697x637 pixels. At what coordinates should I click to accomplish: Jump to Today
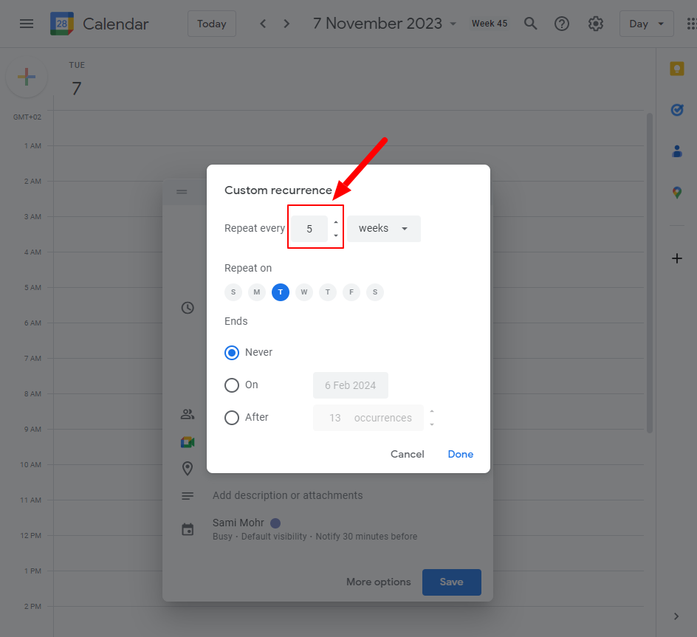click(x=211, y=24)
